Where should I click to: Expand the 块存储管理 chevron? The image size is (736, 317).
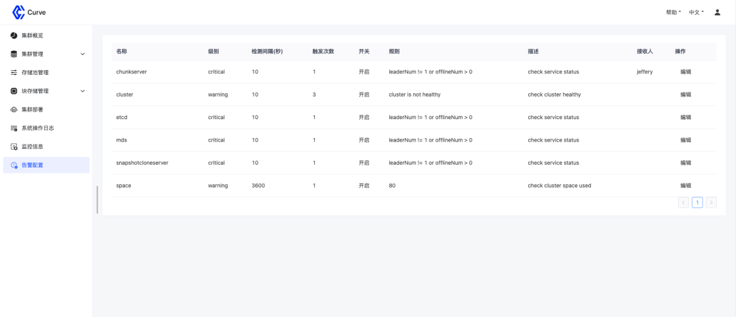(82, 91)
